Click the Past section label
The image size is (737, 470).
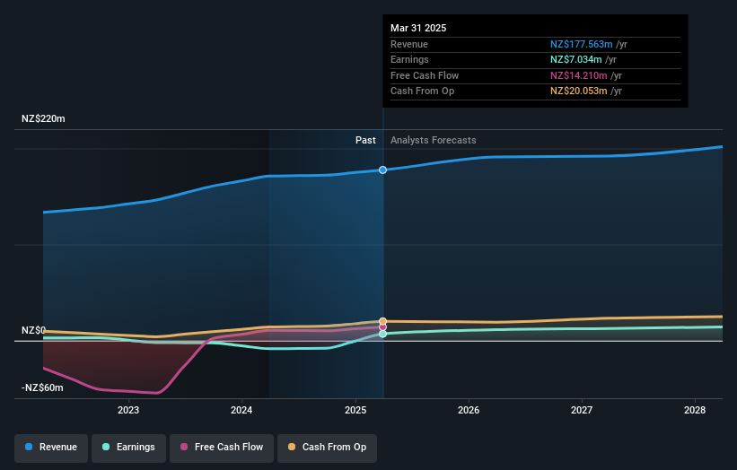coord(365,140)
